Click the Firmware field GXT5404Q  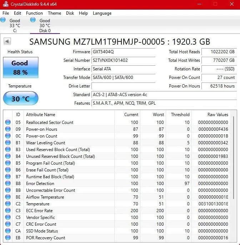coord(123,52)
